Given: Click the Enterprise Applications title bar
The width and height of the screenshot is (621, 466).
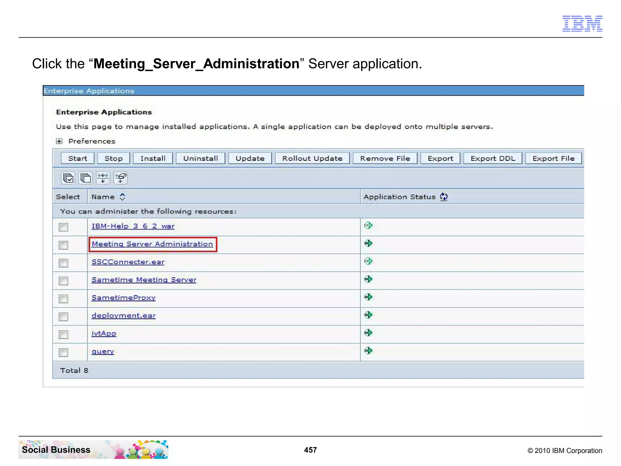Looking at the screenshot, I should (x=314, y=91).
